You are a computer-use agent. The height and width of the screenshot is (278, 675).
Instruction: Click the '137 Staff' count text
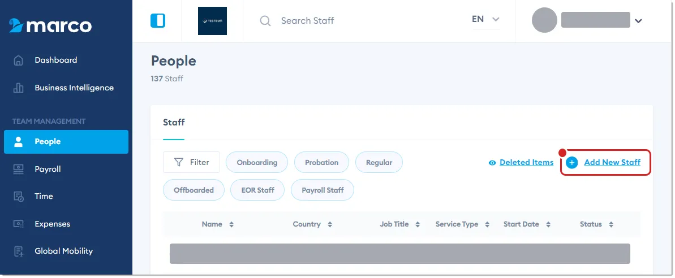(167, 79)
